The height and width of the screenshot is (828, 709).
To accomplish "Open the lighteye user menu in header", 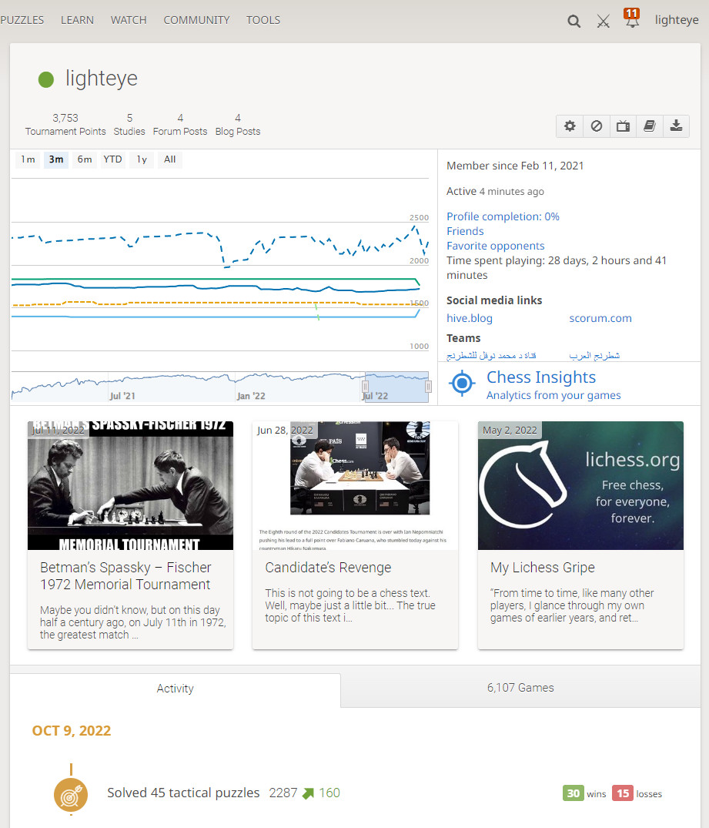I will coord(677,20).
